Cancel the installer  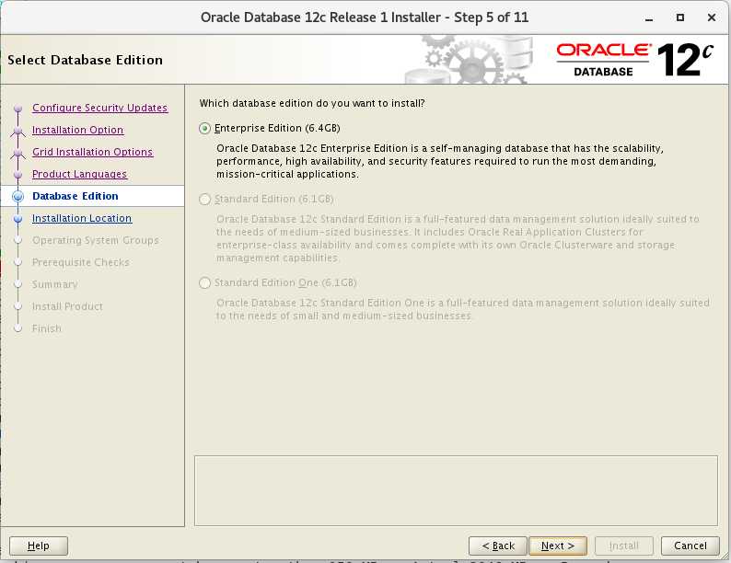pyautogui.click(x=690, y=546)
